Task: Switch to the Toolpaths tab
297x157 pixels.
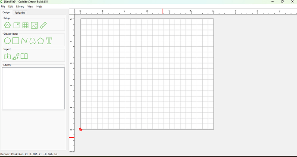Action: pyautogui.click(x=20, y=12)
